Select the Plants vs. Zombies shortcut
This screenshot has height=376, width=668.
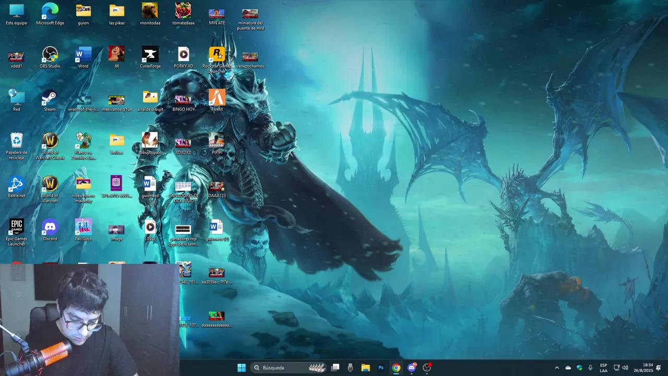pos(83,146)
